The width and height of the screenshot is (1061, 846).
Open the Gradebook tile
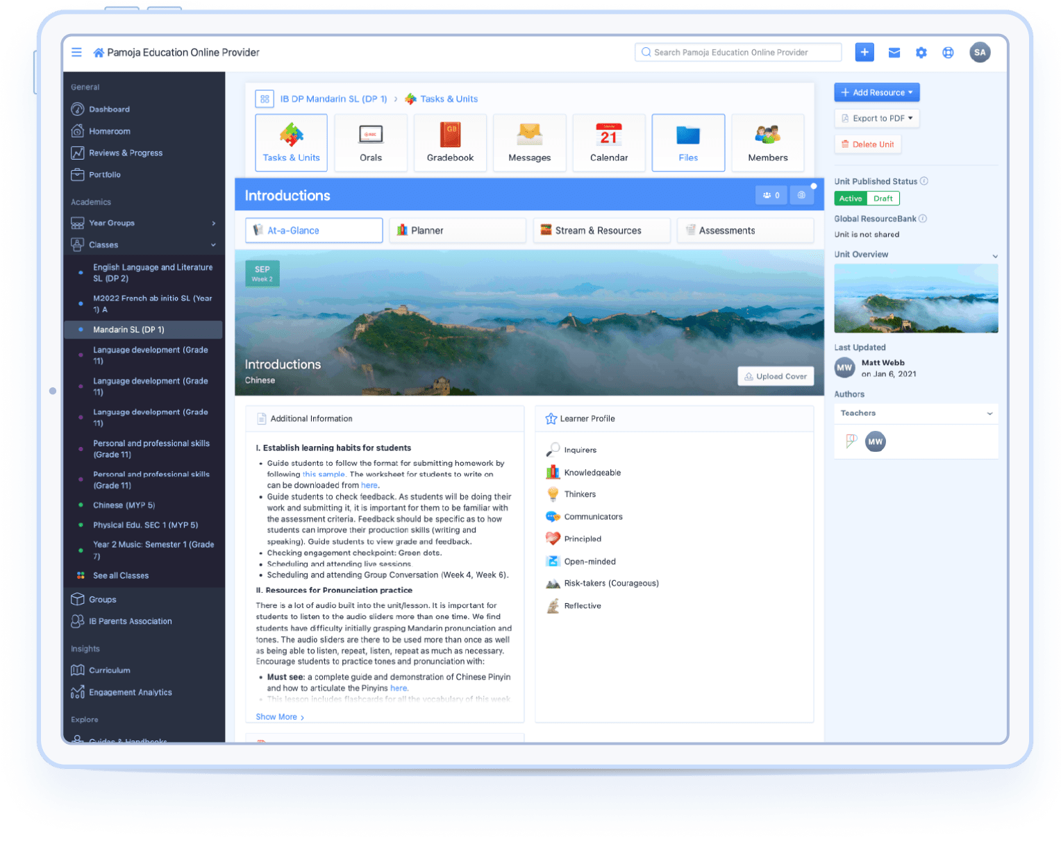coord(451,142)
